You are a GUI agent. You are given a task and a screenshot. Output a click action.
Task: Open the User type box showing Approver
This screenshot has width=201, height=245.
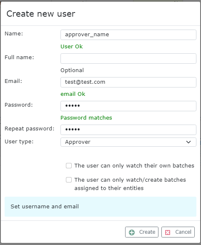pyautogui.click(x=128, y=142)
